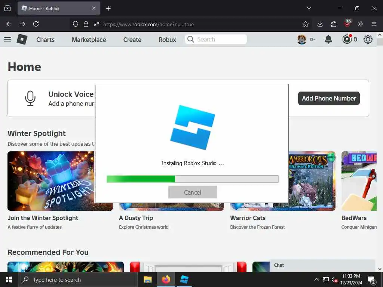Reload the current page

point(36,24)
